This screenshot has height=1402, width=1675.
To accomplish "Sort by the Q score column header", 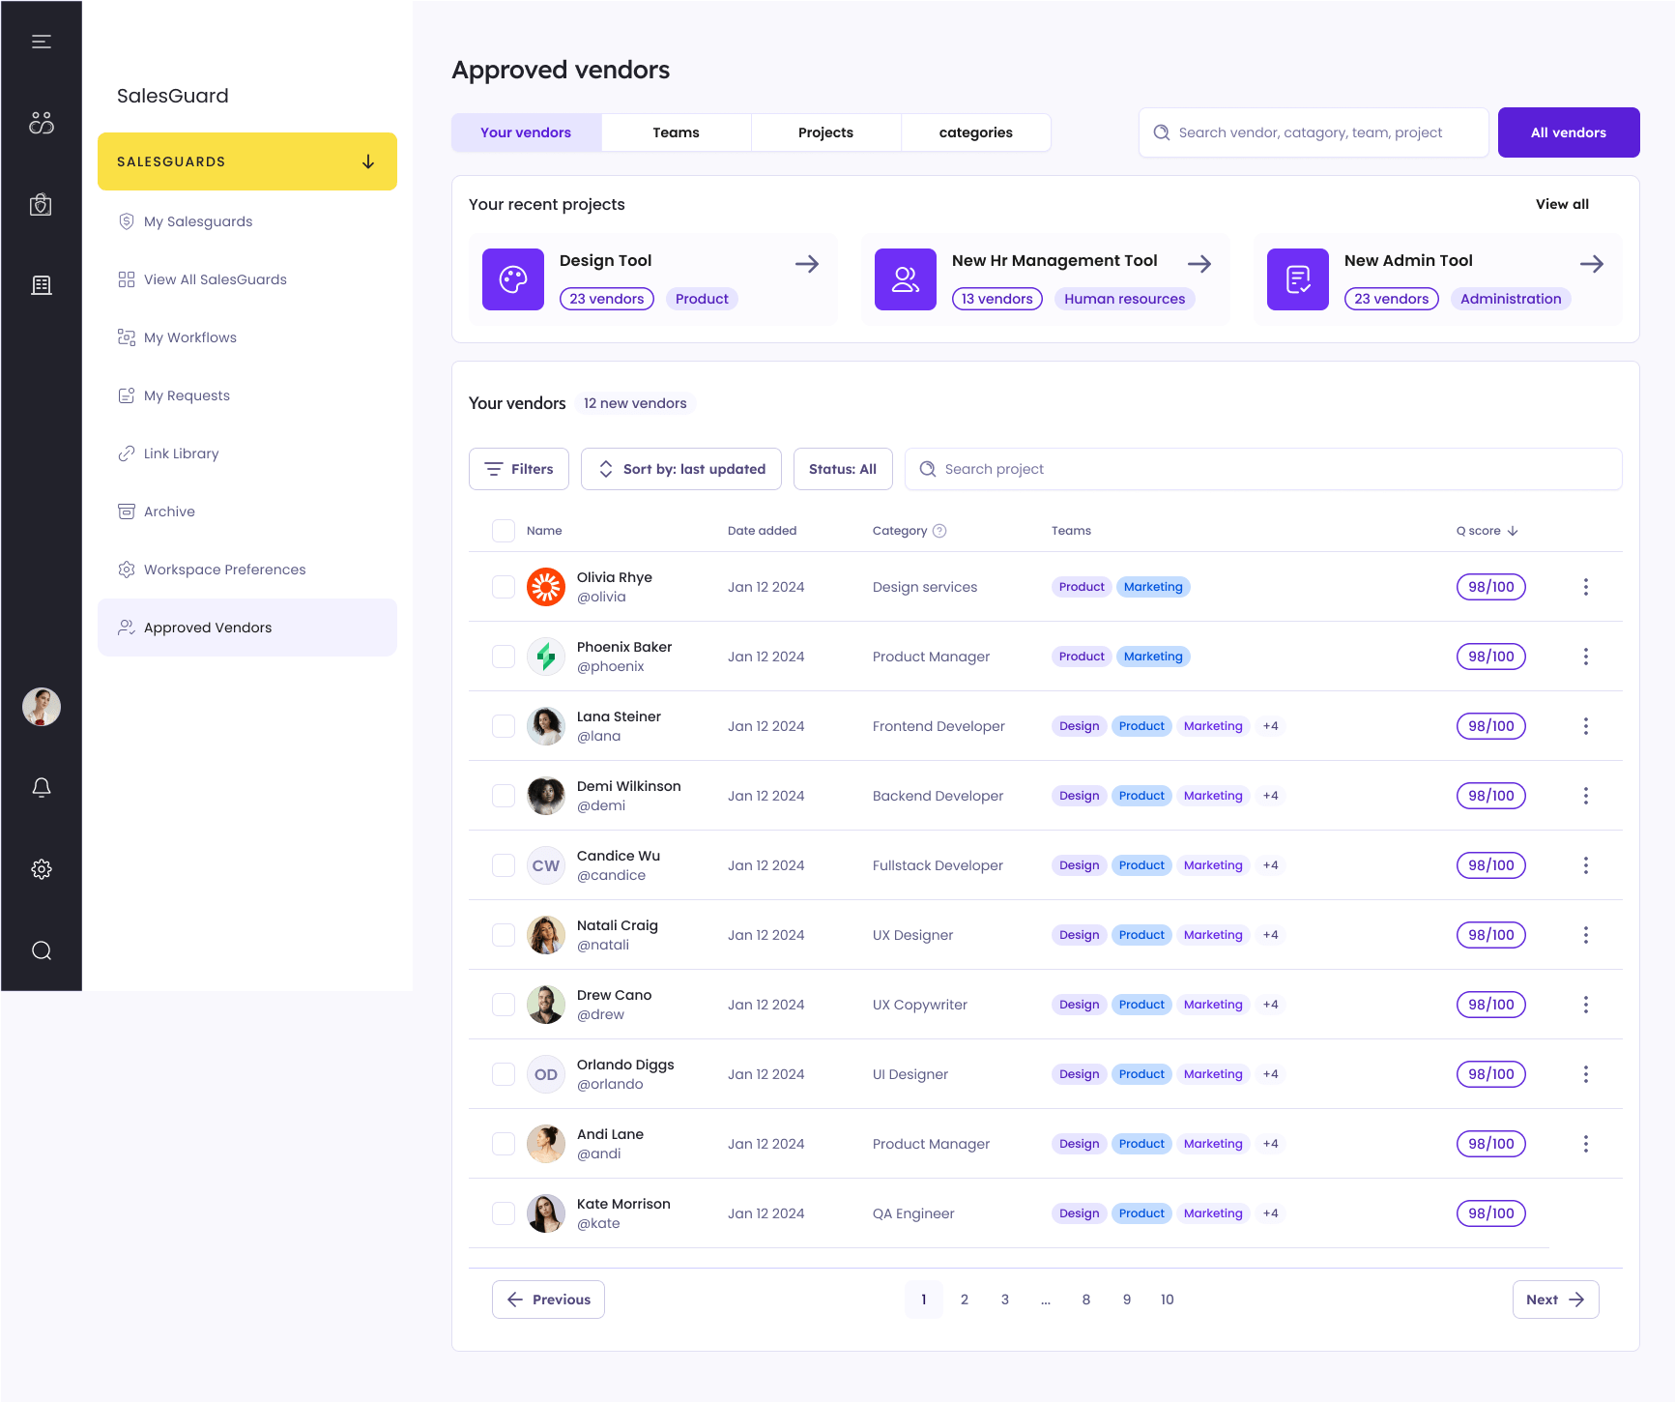I will click(1487, 531).
